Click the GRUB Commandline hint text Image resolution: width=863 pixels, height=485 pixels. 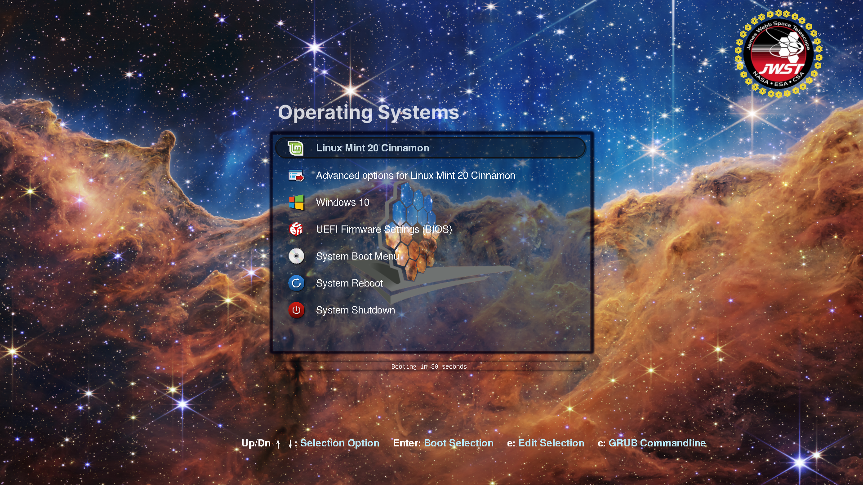pos(657,443)
